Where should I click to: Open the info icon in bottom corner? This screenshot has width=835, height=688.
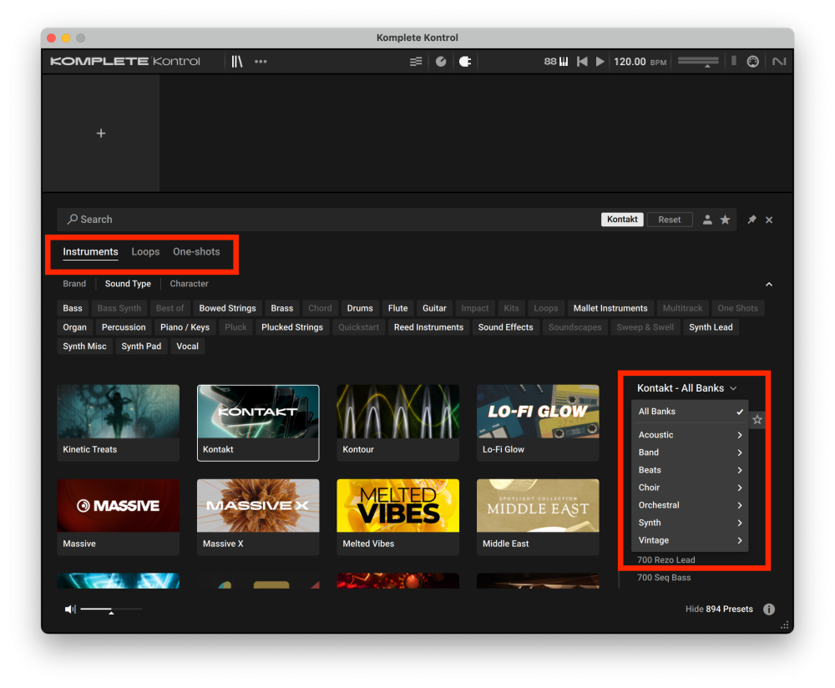(769, 610)
